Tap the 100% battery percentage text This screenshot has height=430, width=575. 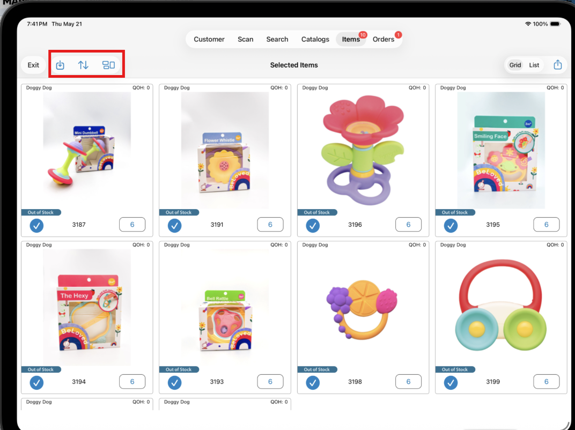click(540, 24)
